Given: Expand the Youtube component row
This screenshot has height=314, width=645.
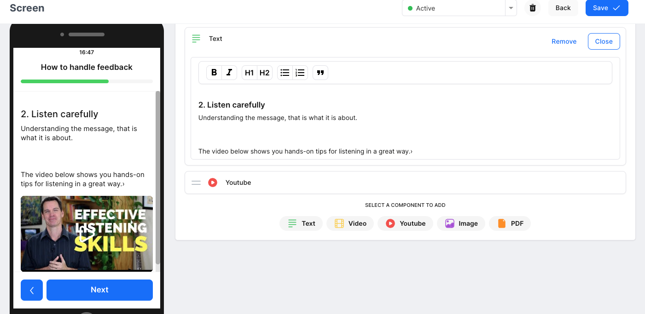Looking at the screenshot, I should [x=405, y=182].
